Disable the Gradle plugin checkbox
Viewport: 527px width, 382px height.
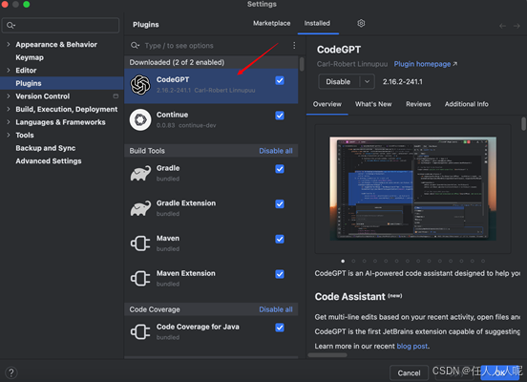point(280,169)
